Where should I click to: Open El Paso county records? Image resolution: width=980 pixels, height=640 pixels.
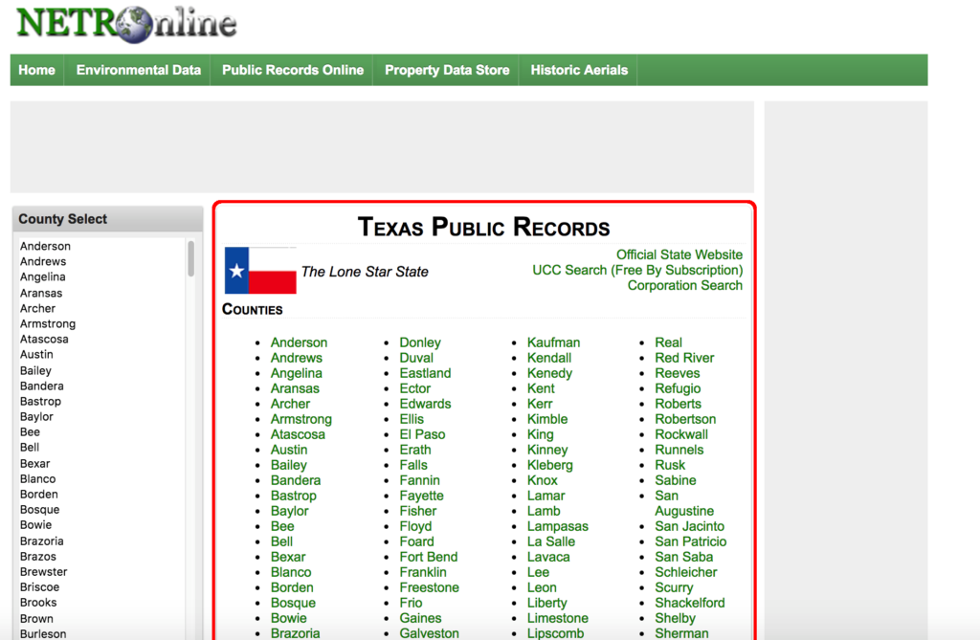[422, 434]
